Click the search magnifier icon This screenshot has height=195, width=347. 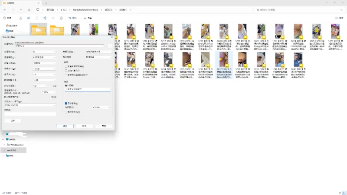(x=341, y=10)
